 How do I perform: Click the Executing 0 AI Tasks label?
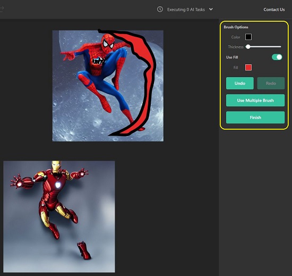click(x=186, y=10)
